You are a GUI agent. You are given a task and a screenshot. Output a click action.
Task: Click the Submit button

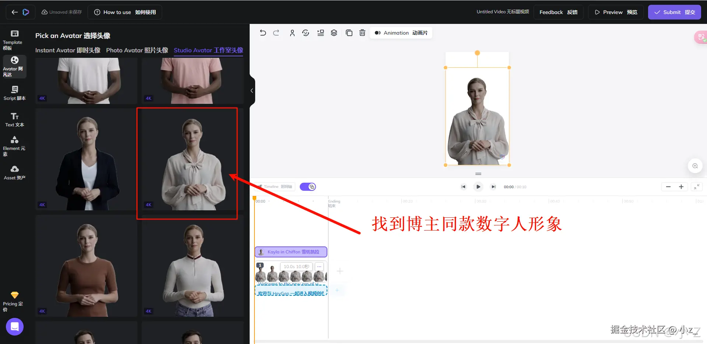tap(674, 12)
